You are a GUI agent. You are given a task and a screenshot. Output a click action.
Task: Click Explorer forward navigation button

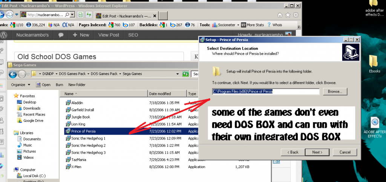tap(21, 74)
